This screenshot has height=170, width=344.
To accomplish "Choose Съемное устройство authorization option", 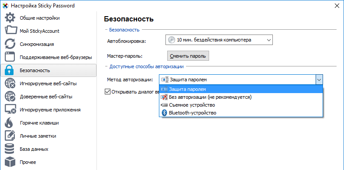I will (x=241, y=105).
